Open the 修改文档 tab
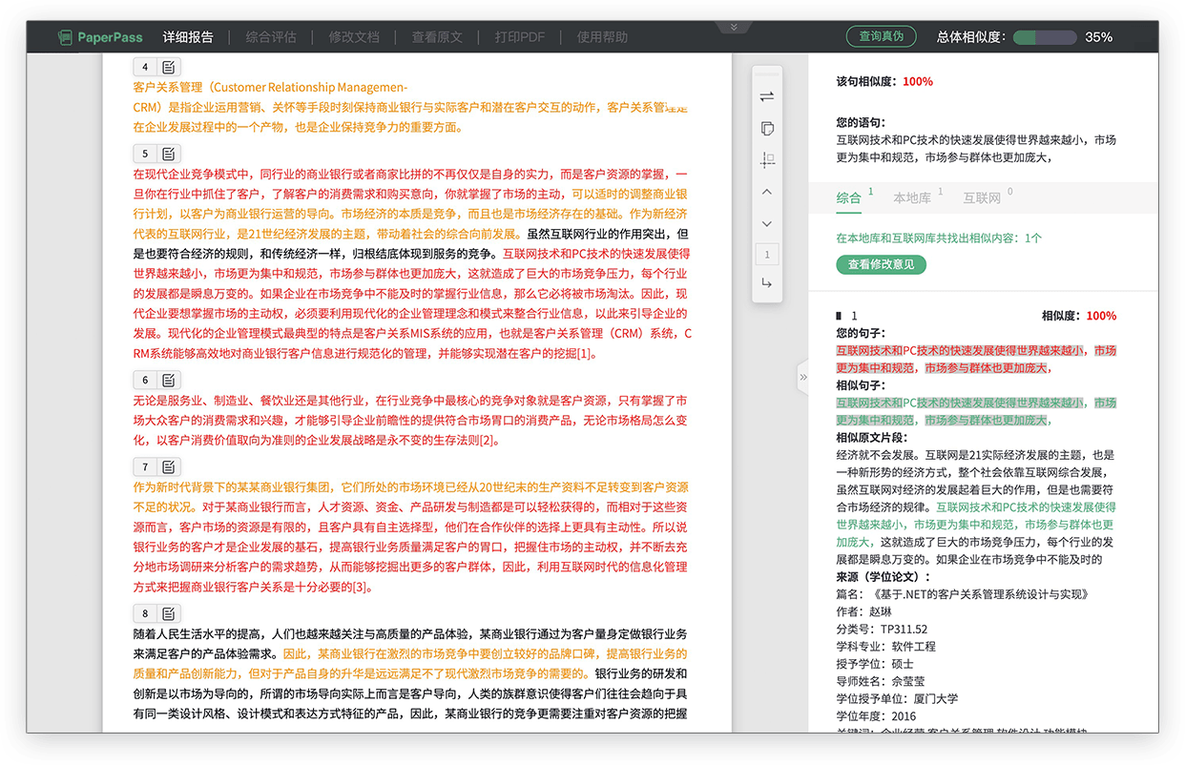 354,37
